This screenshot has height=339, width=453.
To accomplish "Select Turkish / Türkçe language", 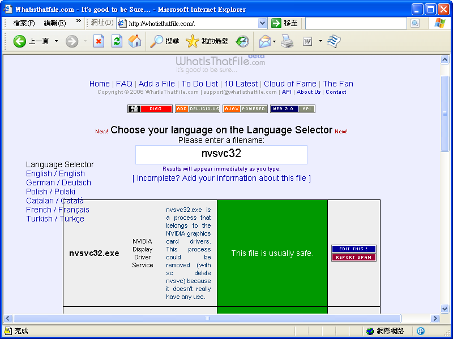I will 55,219.
